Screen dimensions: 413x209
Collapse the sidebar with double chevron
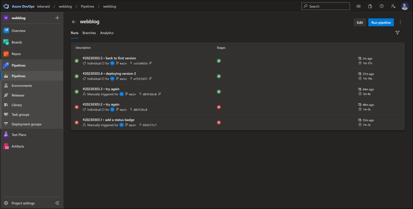click(x=57, y=203)
